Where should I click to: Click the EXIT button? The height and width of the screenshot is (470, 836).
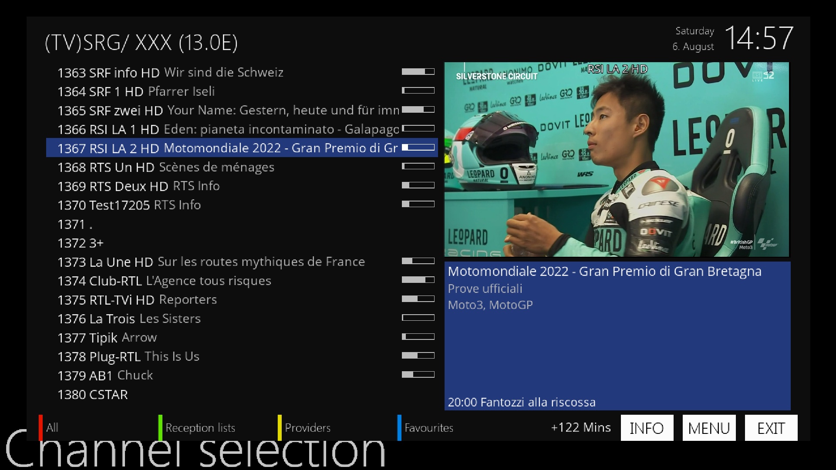(771, 428)
